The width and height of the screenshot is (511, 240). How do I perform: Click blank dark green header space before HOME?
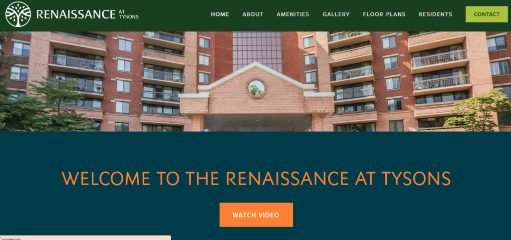174,14
